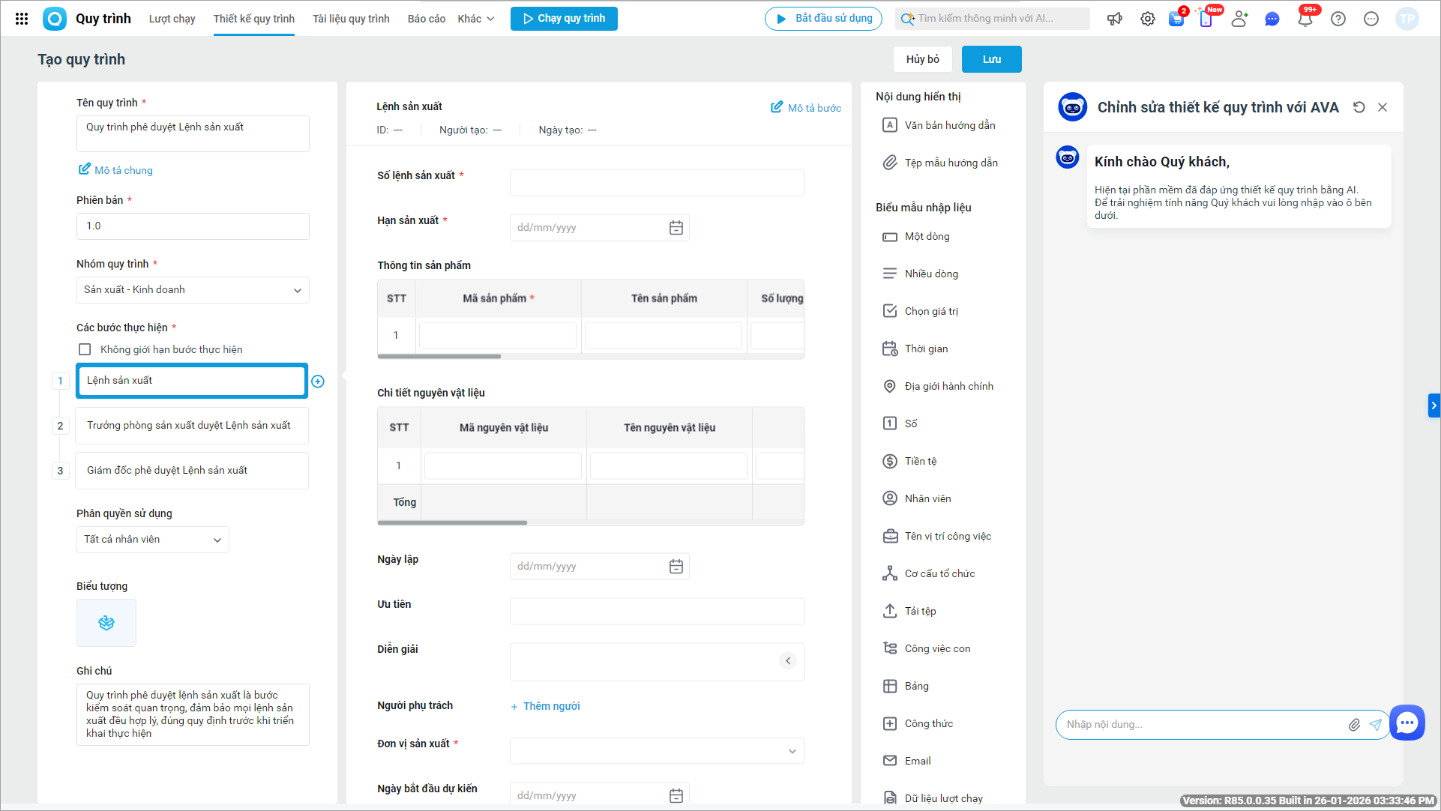Expand Nhóm quy trình dropdown
Image resolution: width=1441 pixels, height=811 pixels.
(193, 290)
